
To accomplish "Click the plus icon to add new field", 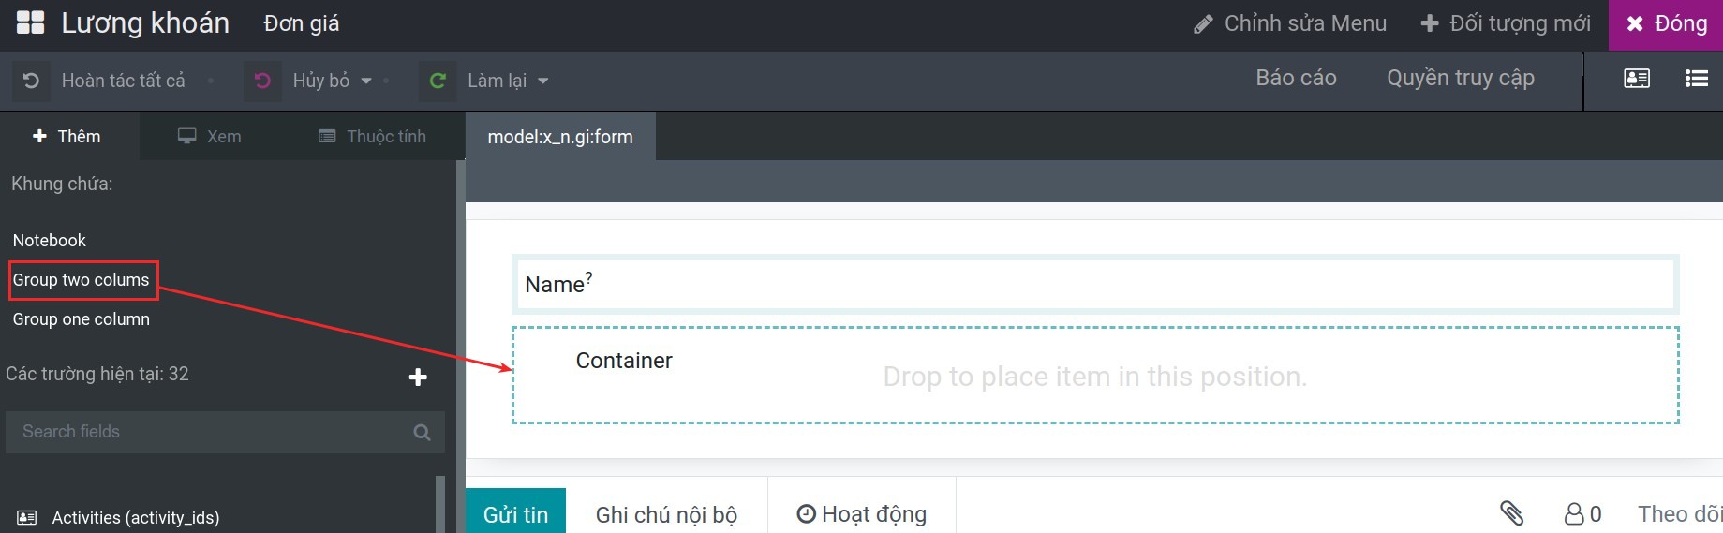I will click(418, 377).
